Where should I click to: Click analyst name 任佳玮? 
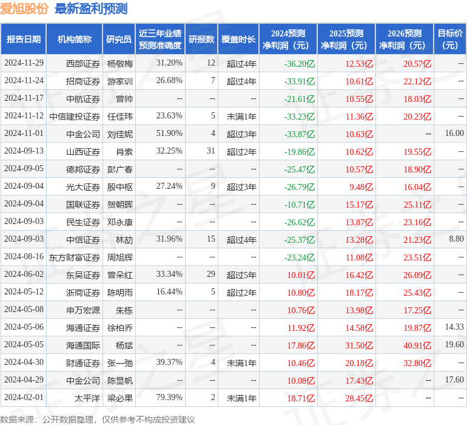(x=120, y=117)
